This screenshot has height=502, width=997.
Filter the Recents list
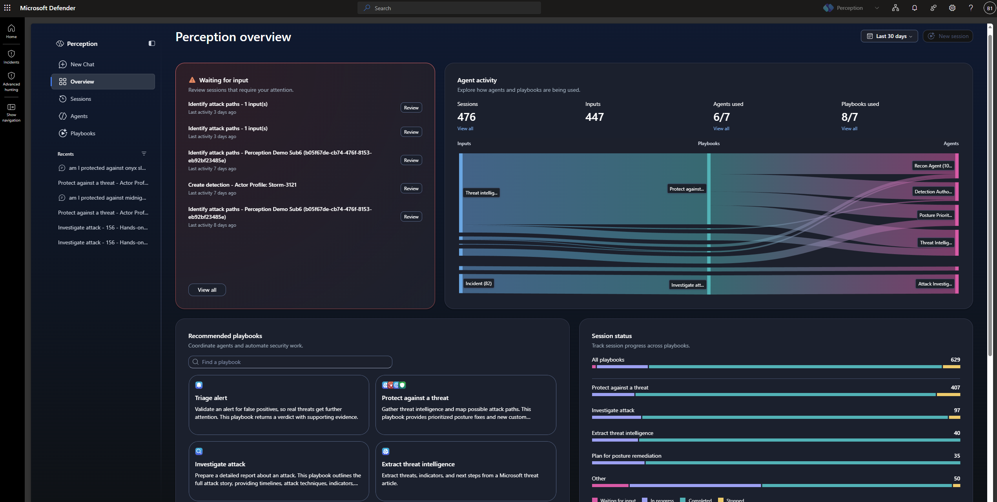[144, 154]
